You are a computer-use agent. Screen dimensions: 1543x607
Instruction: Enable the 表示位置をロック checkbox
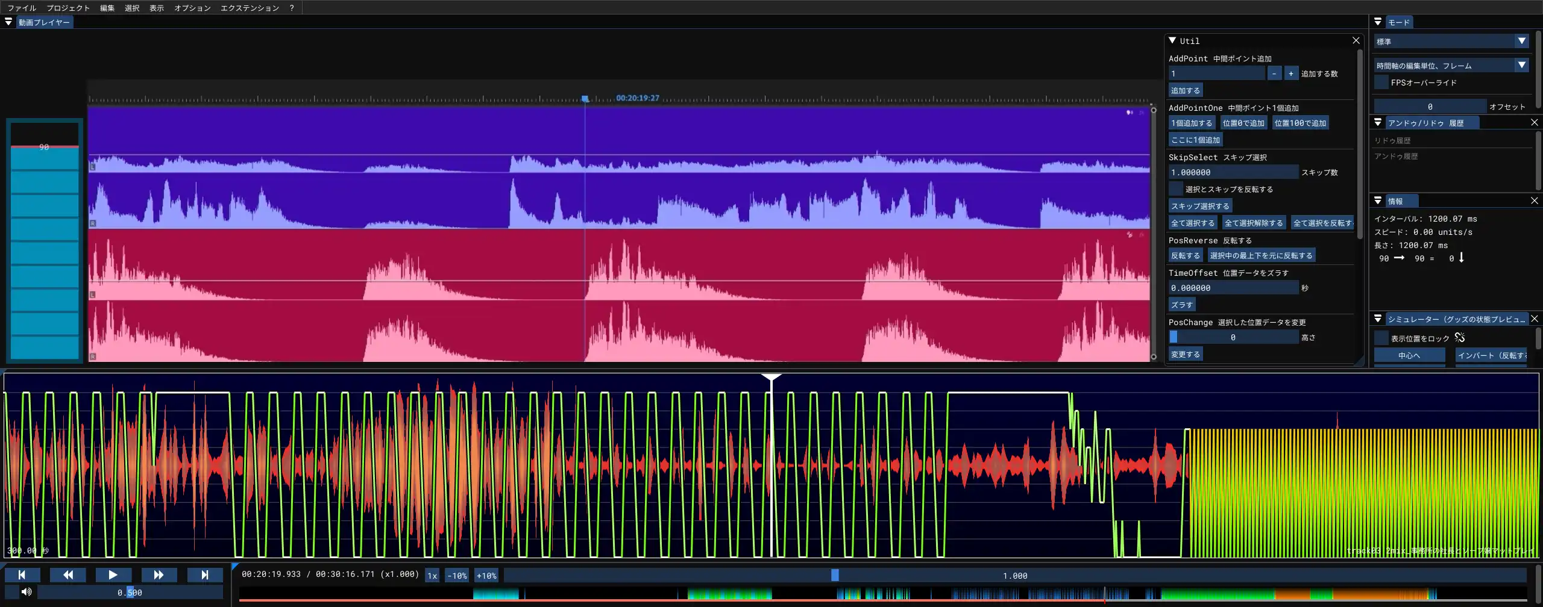1381,338
